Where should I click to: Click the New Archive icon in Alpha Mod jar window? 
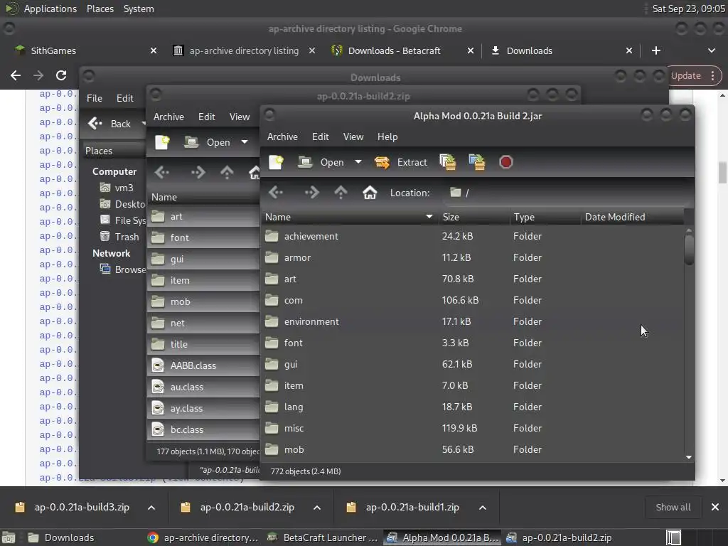pyautogui.click(x=277, y=163)
